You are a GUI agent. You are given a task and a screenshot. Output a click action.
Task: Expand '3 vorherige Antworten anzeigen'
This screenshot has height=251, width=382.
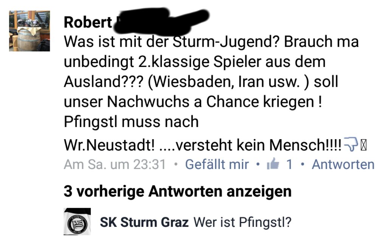178,191
